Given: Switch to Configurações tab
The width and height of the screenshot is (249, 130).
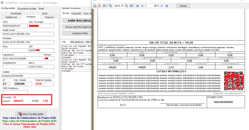Looking at the screenshot, I should coord(8,8).
